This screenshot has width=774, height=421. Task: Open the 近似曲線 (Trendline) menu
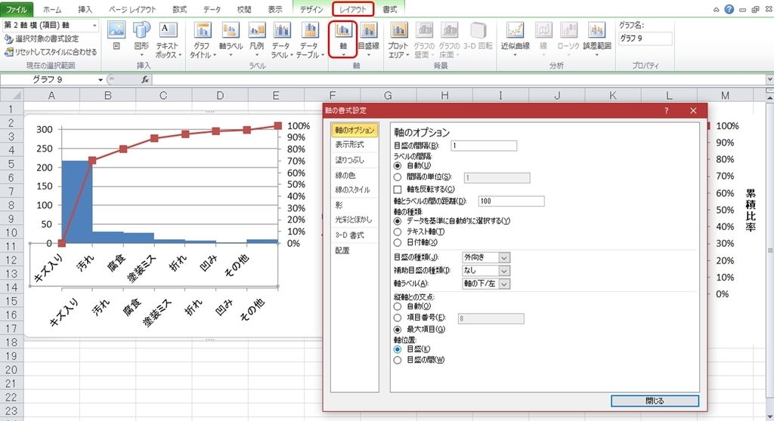coord(515,39)
